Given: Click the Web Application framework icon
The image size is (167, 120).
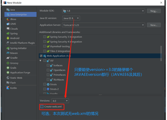Looking at the screenshot, I should (x=45, y=56).
